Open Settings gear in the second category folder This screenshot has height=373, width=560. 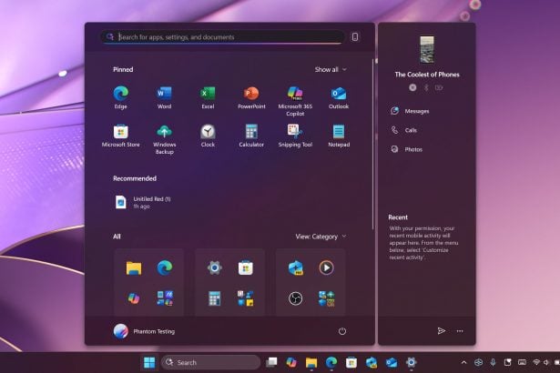(x=214, y=267)
